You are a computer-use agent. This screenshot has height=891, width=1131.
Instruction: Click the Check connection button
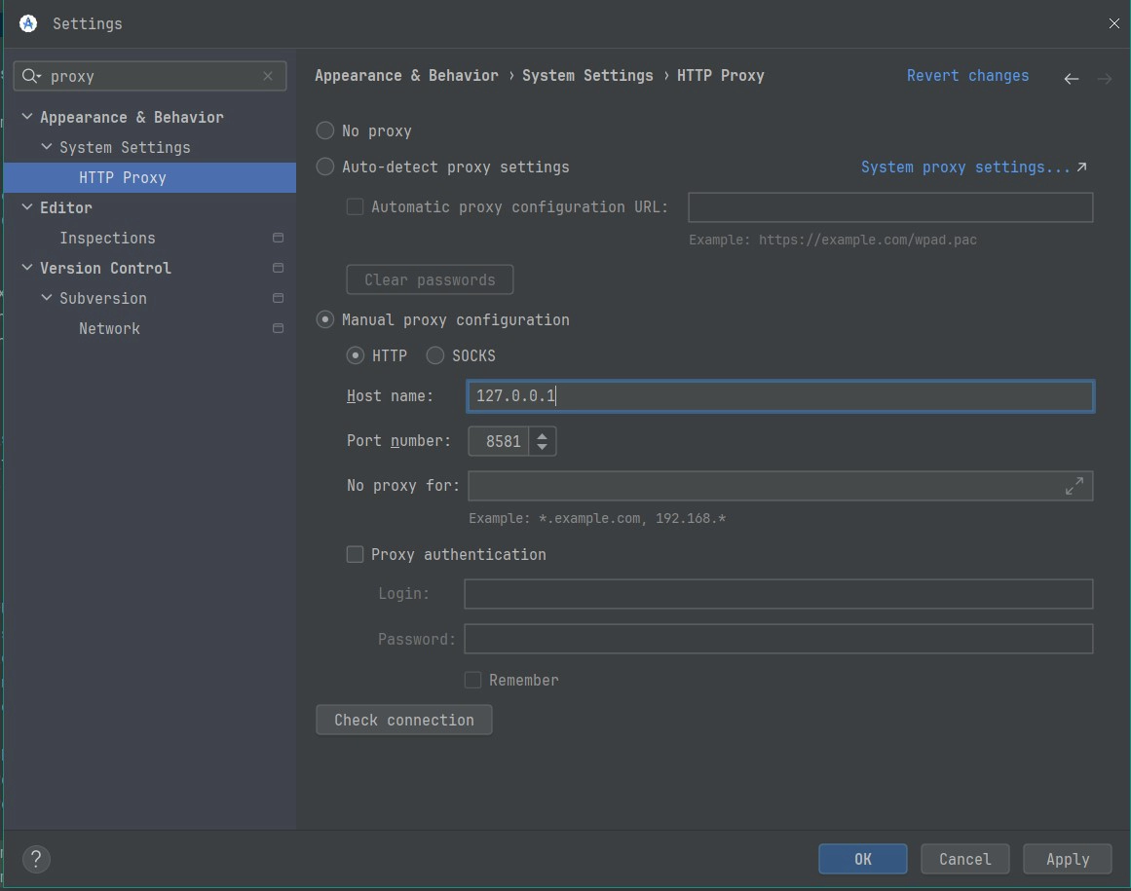point(404,721)
